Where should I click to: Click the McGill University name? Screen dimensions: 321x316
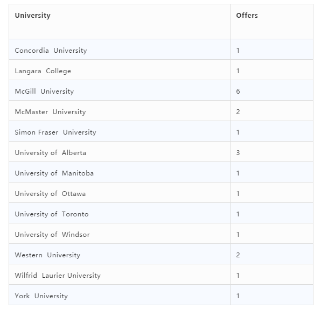(x=44, y=92)
